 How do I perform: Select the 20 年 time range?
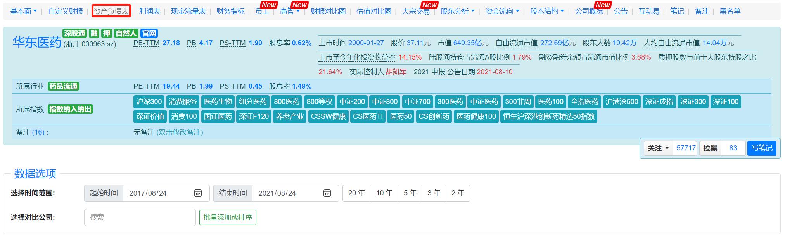pos(356,193)
